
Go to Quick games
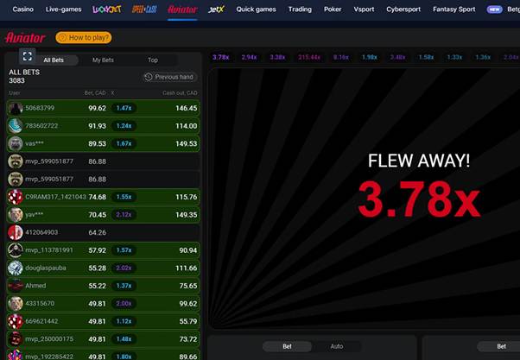click(256, 9)
